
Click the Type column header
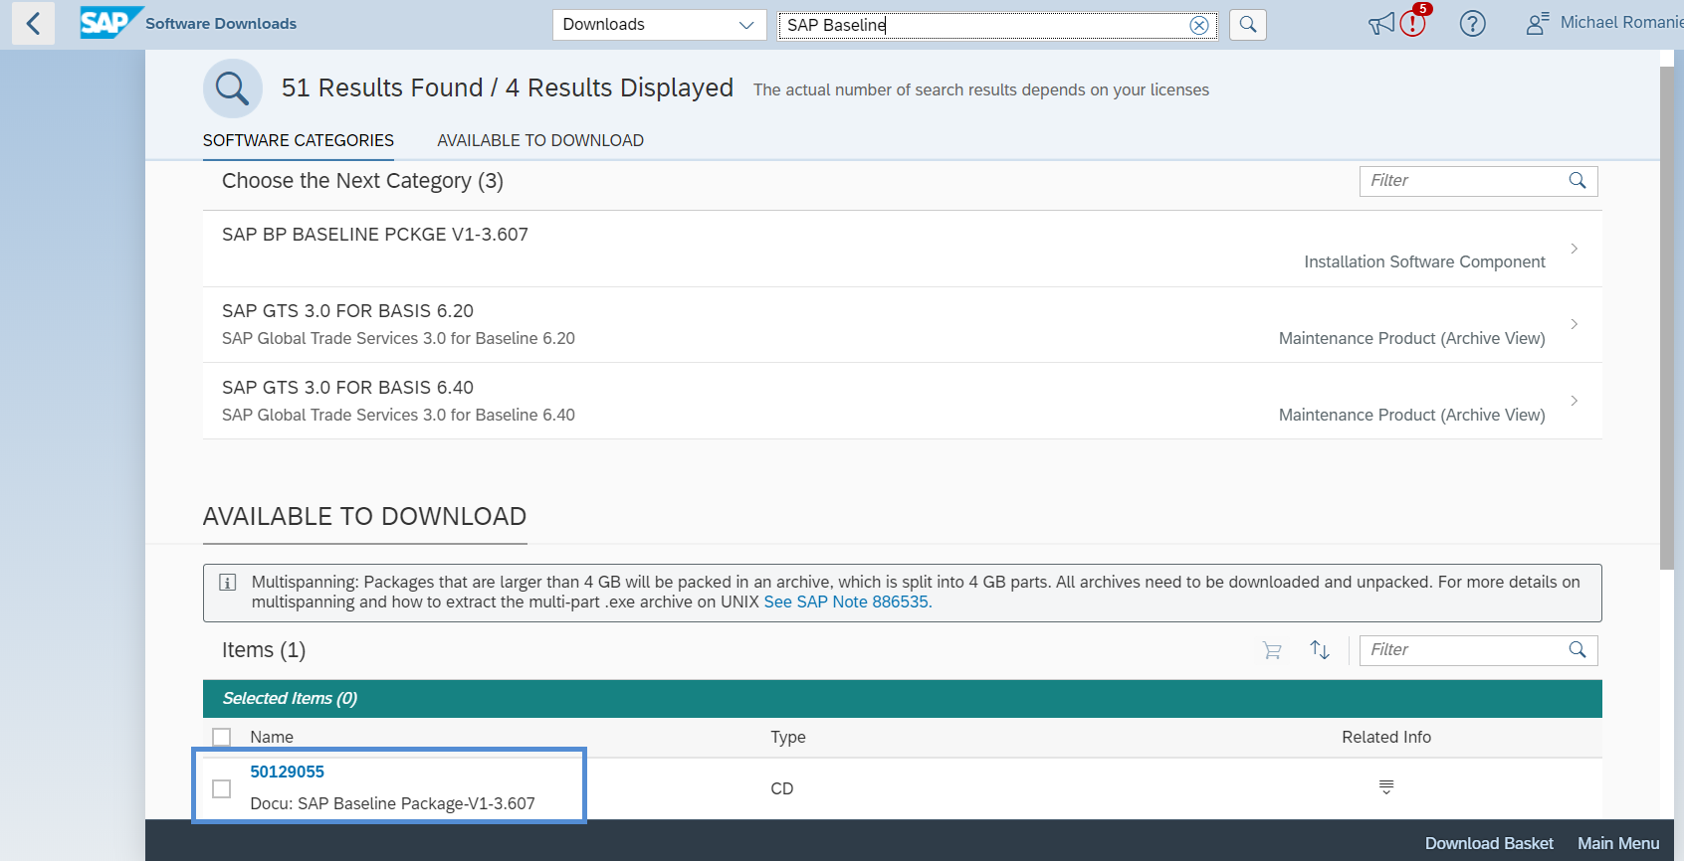pos(788,738)
